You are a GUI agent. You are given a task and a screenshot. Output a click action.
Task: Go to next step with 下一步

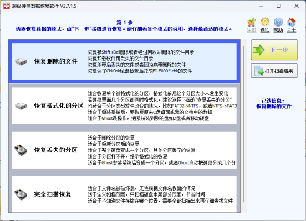point(274,50)
